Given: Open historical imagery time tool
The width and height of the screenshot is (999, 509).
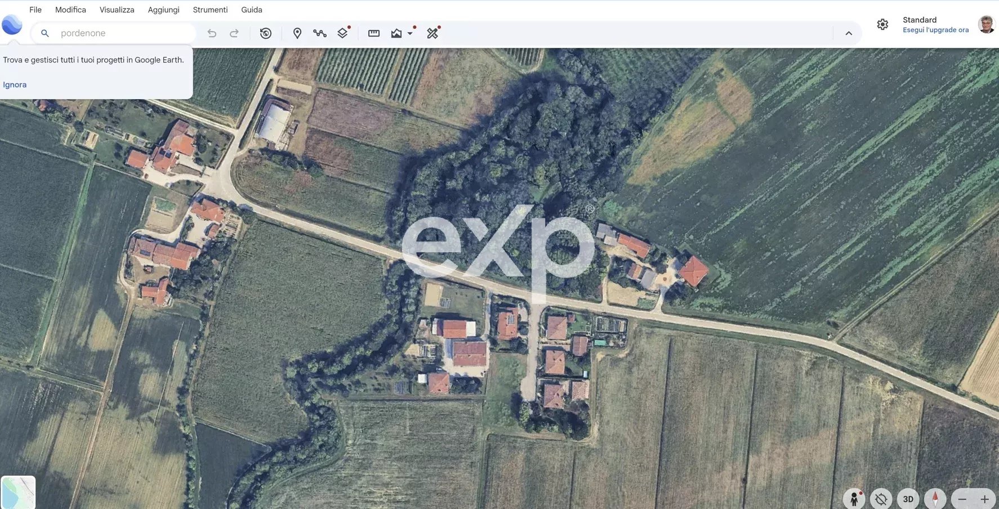Looking at the screenshot, I should pos(266,33).
